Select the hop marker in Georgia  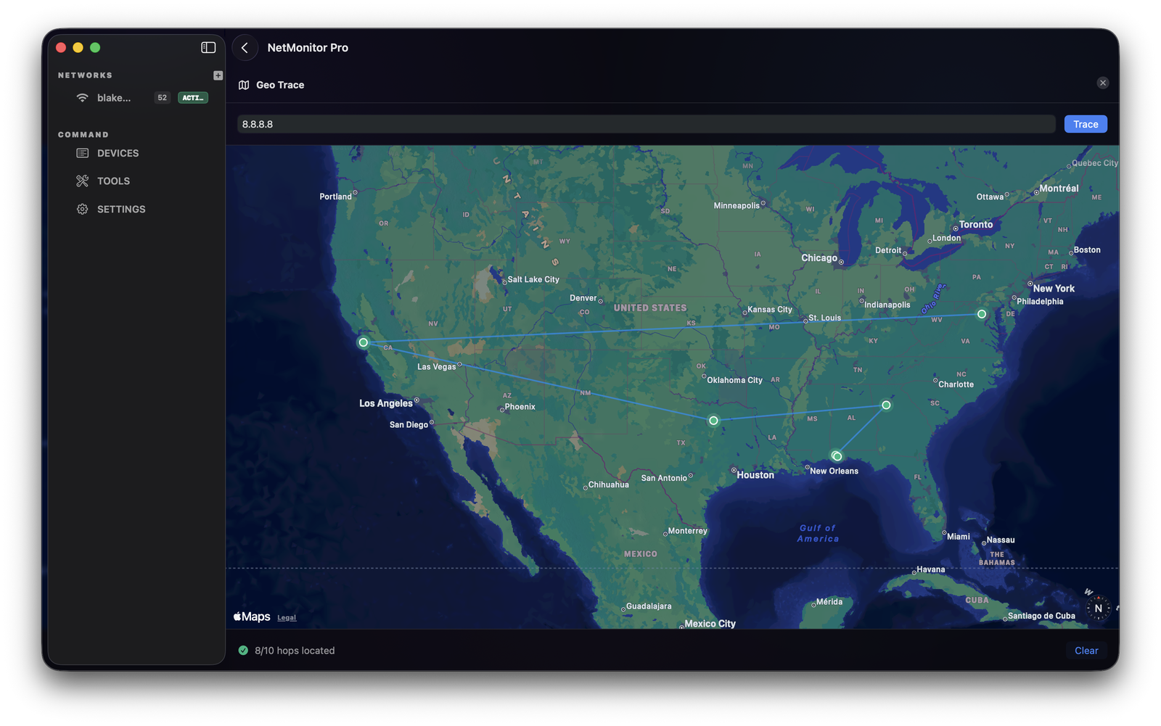[886, 405]
